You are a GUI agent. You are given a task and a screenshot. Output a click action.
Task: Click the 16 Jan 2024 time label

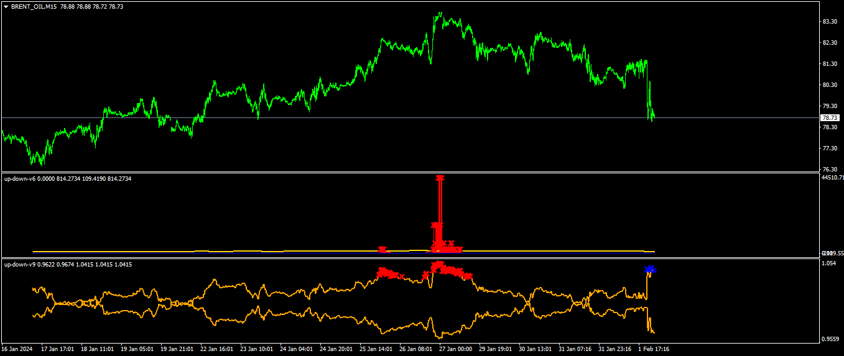coord(17,349)
